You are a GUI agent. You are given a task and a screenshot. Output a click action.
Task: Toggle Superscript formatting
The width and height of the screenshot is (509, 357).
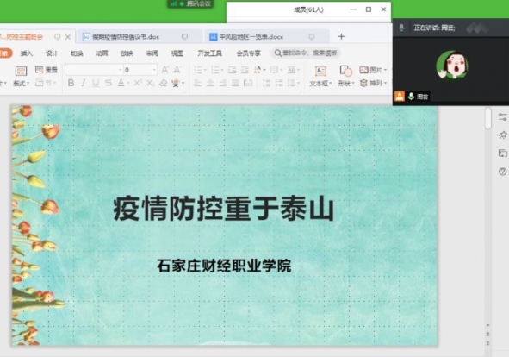click(x=138, y=84)
